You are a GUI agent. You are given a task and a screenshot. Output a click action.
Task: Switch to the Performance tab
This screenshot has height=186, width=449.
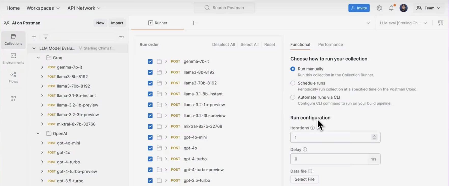(x=330, y=44)
